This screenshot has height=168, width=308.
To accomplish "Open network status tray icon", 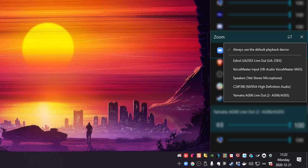I will (x=257, y=163).
